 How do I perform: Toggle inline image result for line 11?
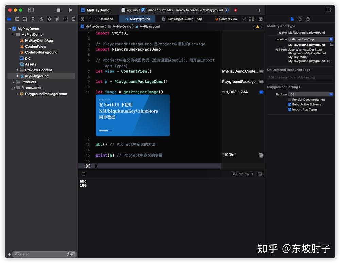pos(261,92)
